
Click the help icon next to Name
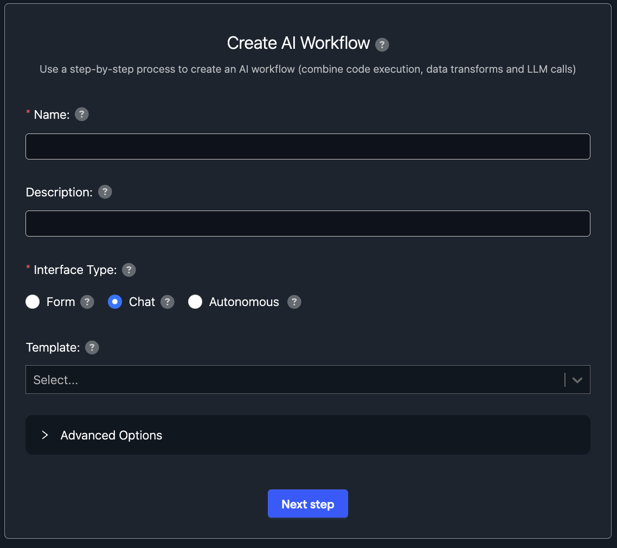[81, 114]
